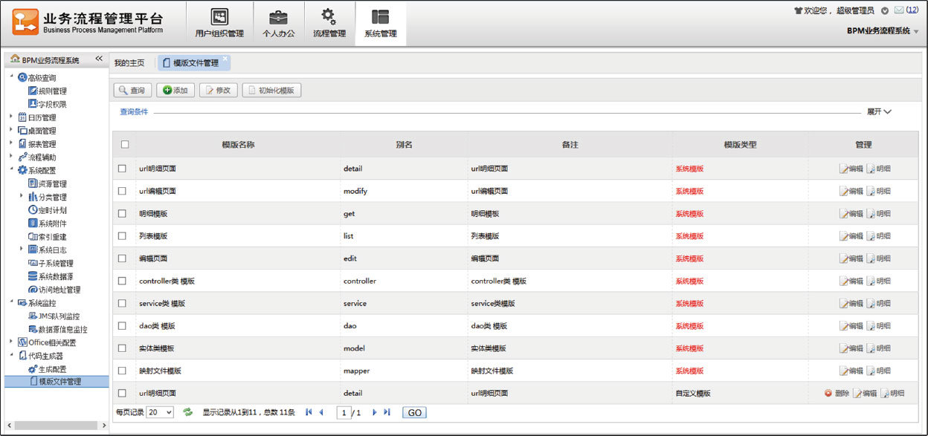This screenshot has height=436, width=928.
Task: Open the 用户组织管理 module icon
Action: coord(219,18)
